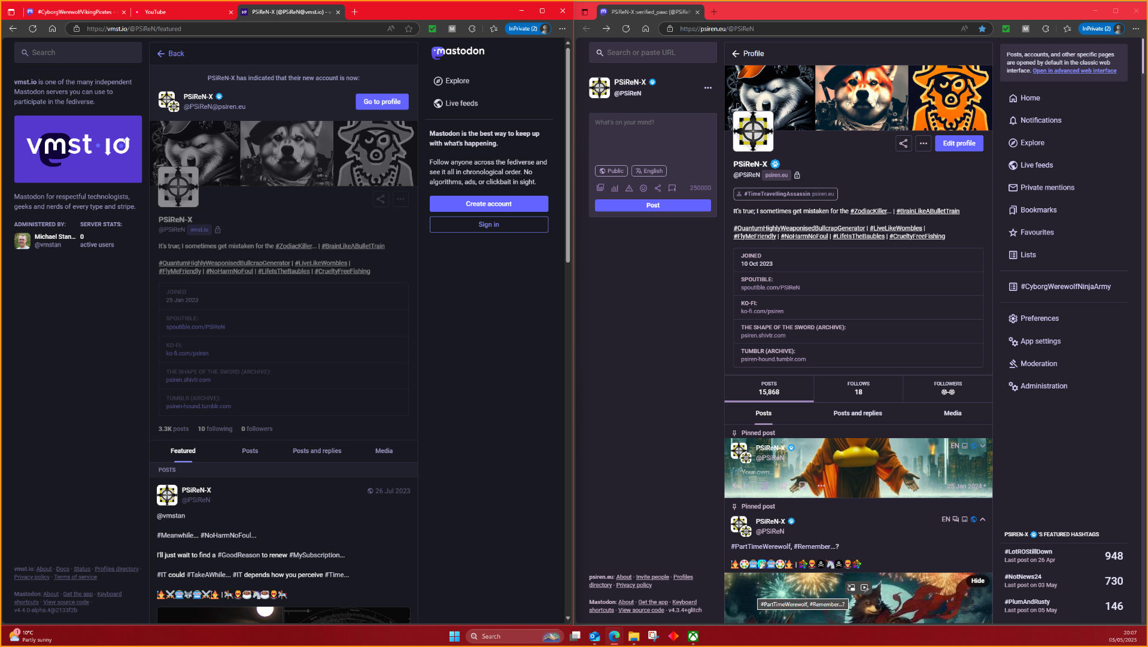Open the #CyborgWerewolfNinjaArmy list

point(1059,287)
